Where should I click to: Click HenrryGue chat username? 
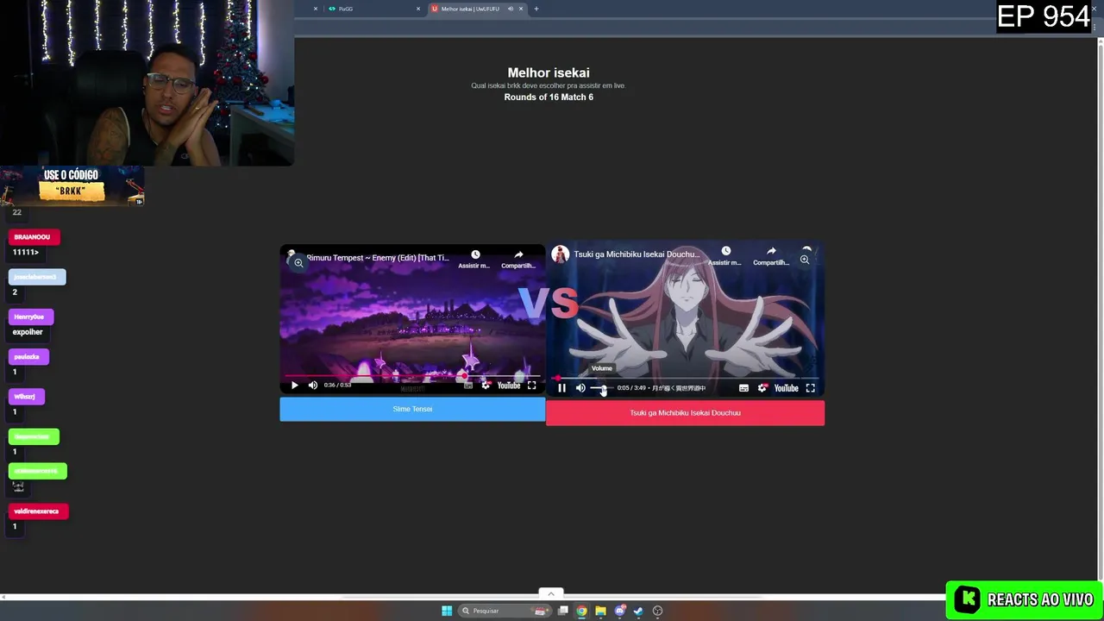(x=30, y=317)
